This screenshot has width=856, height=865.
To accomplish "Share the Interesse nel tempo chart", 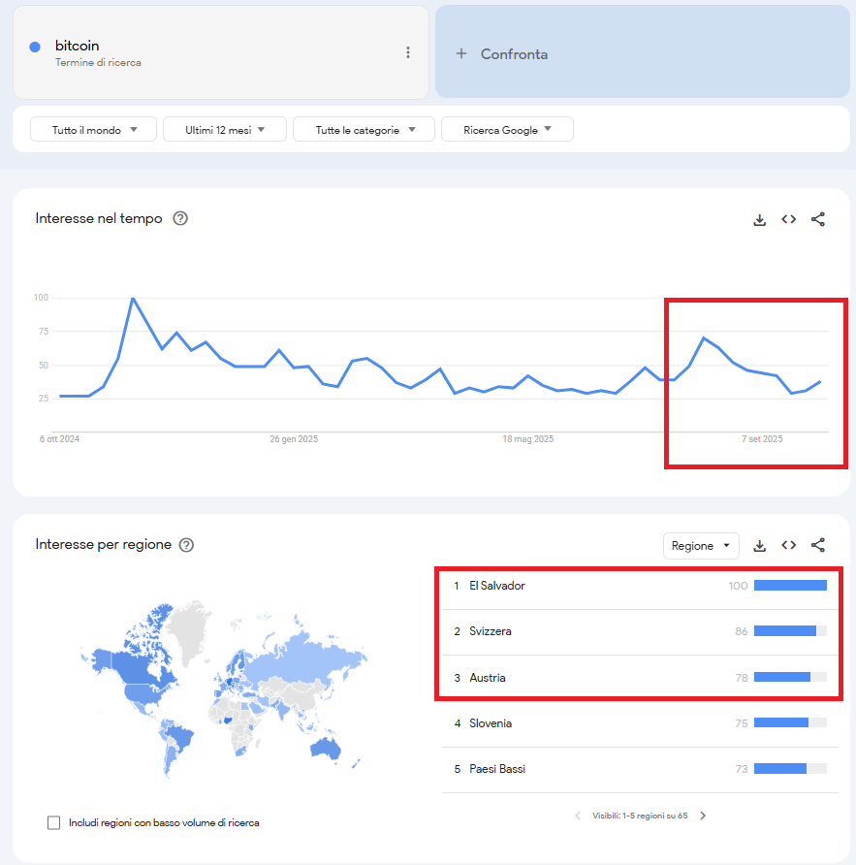I will tap(818, 219).
